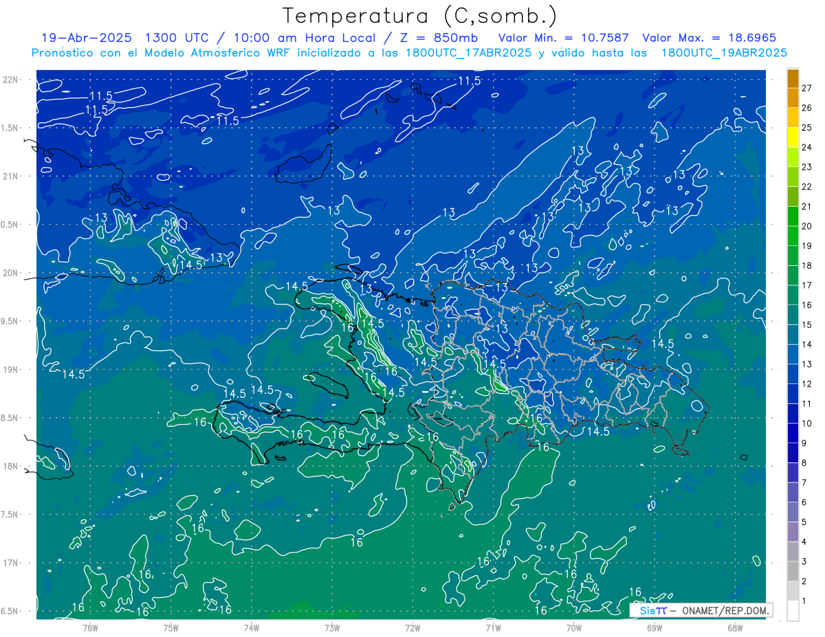The height and width of the screenshot is (637, 825).
Task: Click the '21' value on the color scale
Action: coord(807,206)
